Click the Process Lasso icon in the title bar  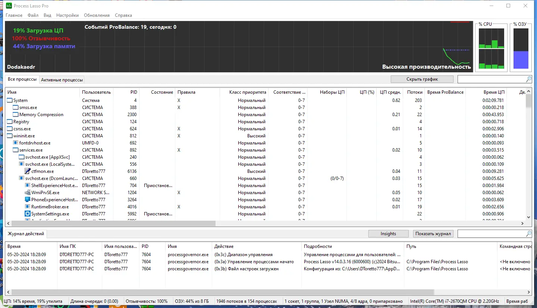point(9,6)
